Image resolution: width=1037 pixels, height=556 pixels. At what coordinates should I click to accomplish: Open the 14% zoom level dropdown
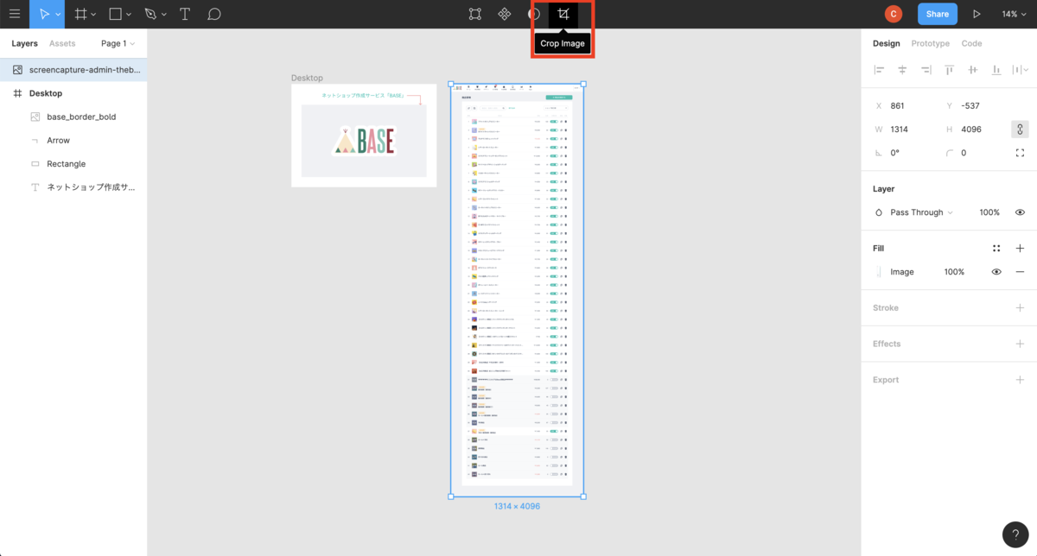(x=1013, y=14)
